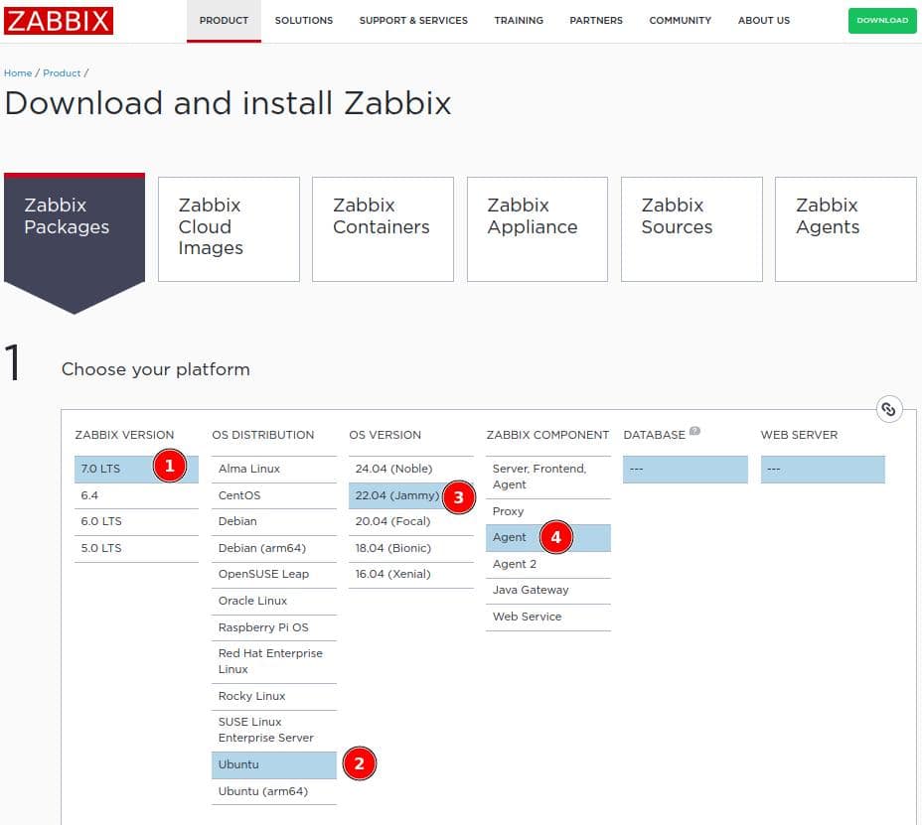The height and width of the screenshot is (825, 922).
Task: Select the Debian OS distribution
Action: (237, 521)
